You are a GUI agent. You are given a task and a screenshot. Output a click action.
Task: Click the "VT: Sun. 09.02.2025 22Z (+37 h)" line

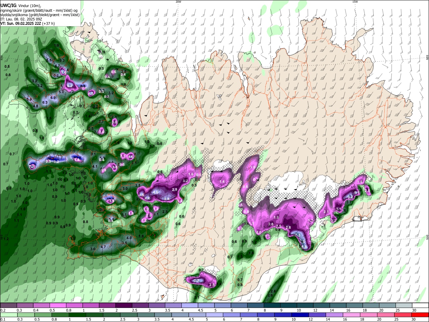pos(27,23)
